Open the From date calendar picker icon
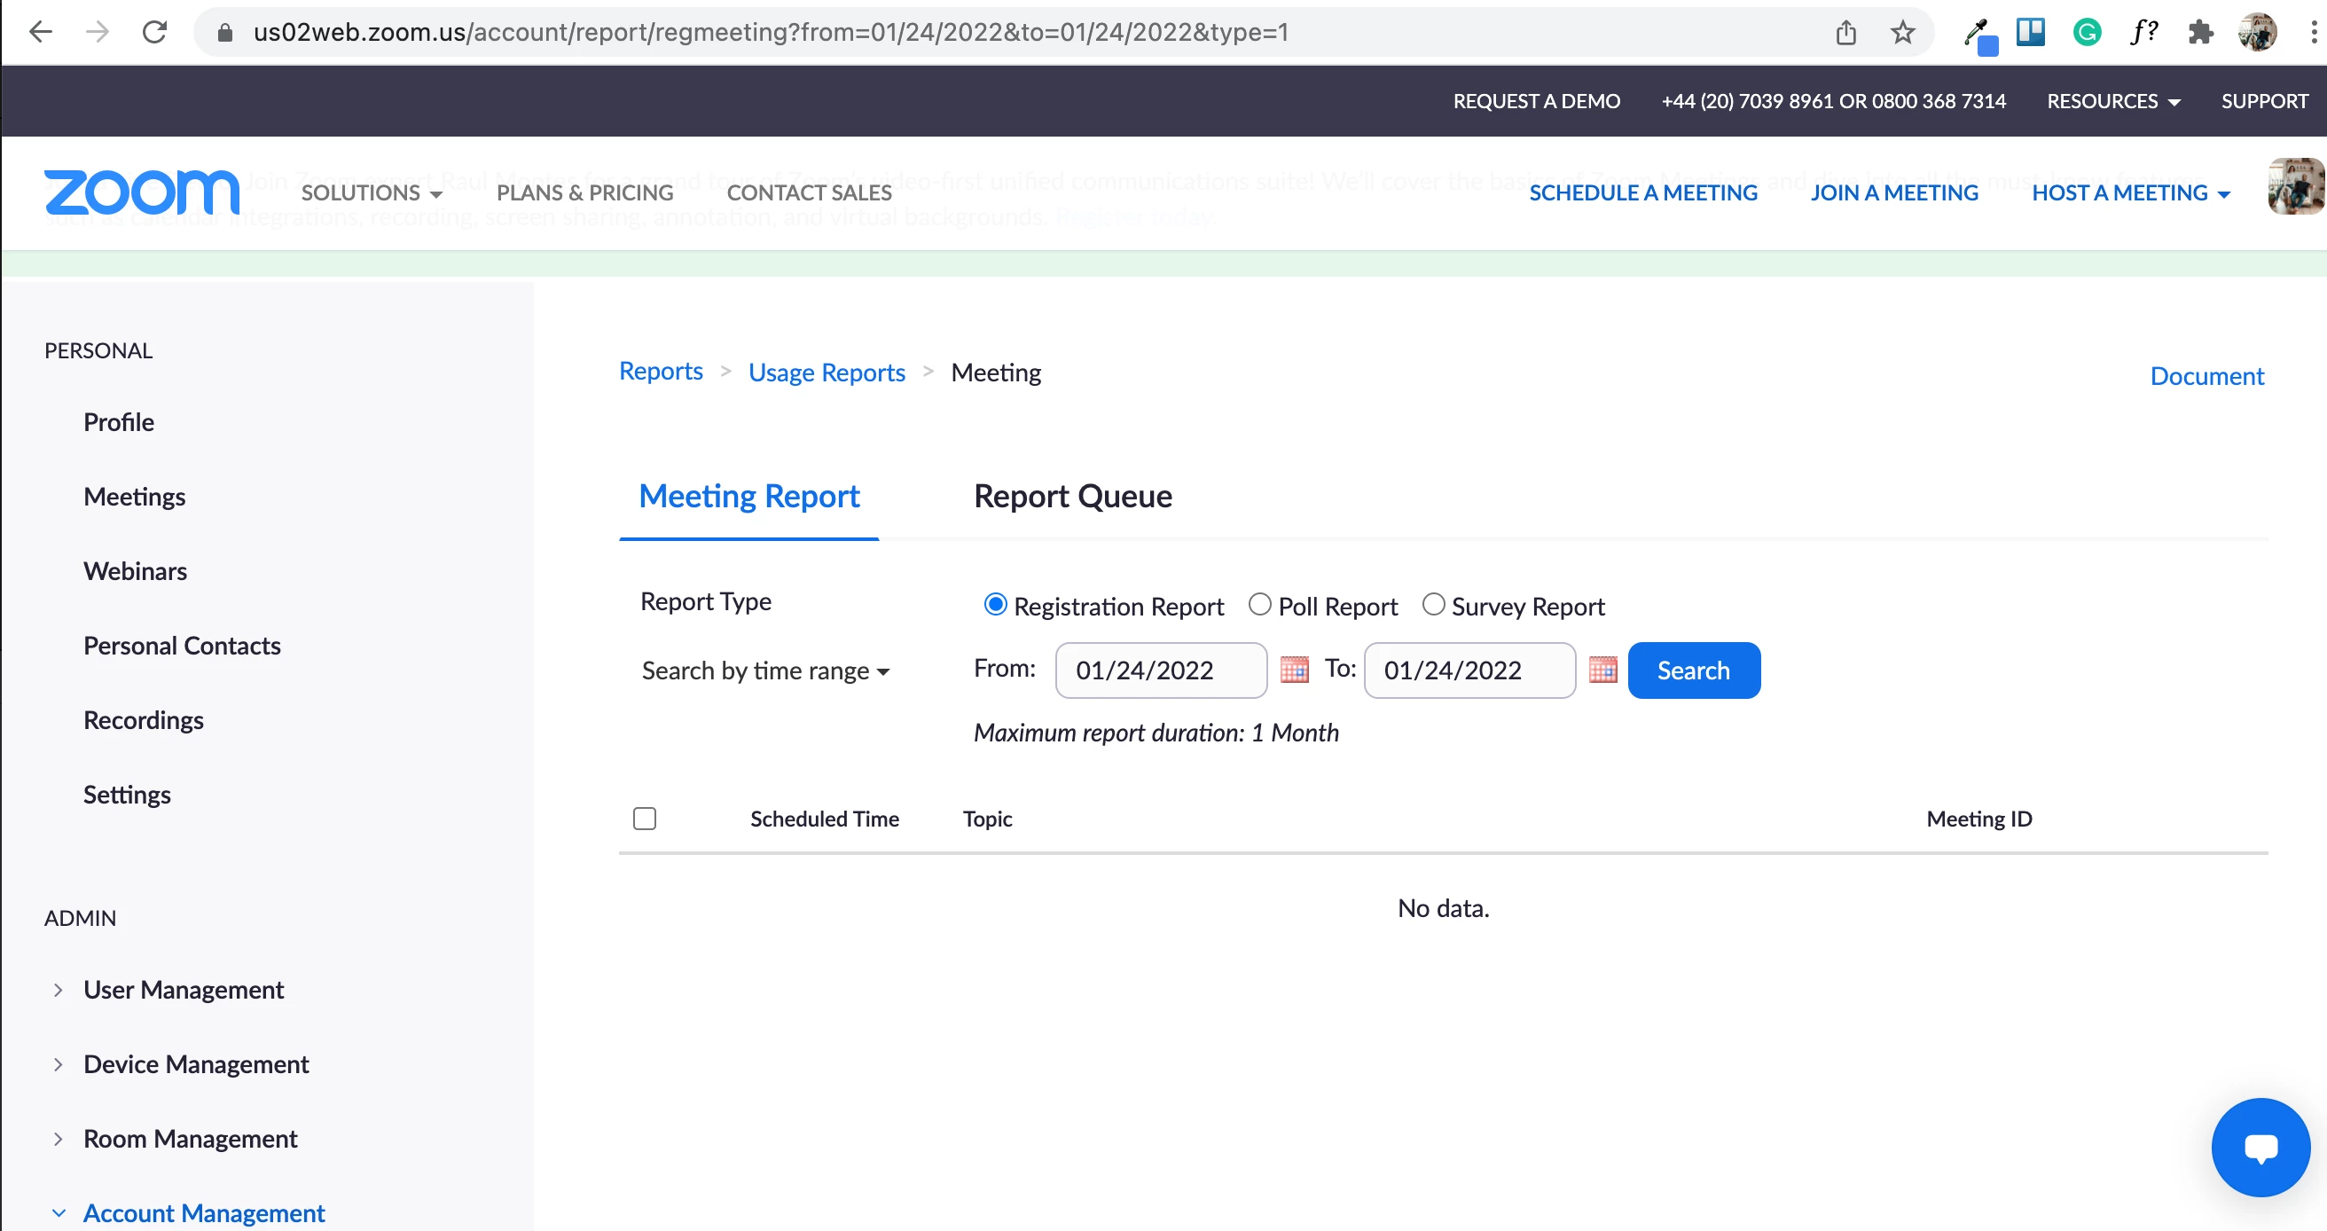This screenshot has height=1231, width=2327. 1294,670
